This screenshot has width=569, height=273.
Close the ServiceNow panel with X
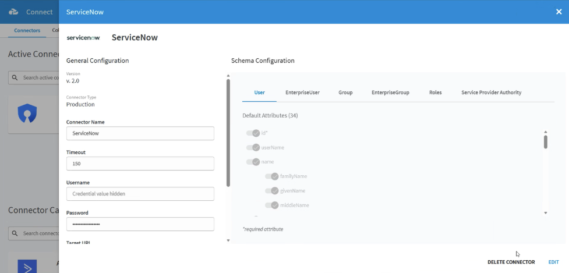coord(559,12)
